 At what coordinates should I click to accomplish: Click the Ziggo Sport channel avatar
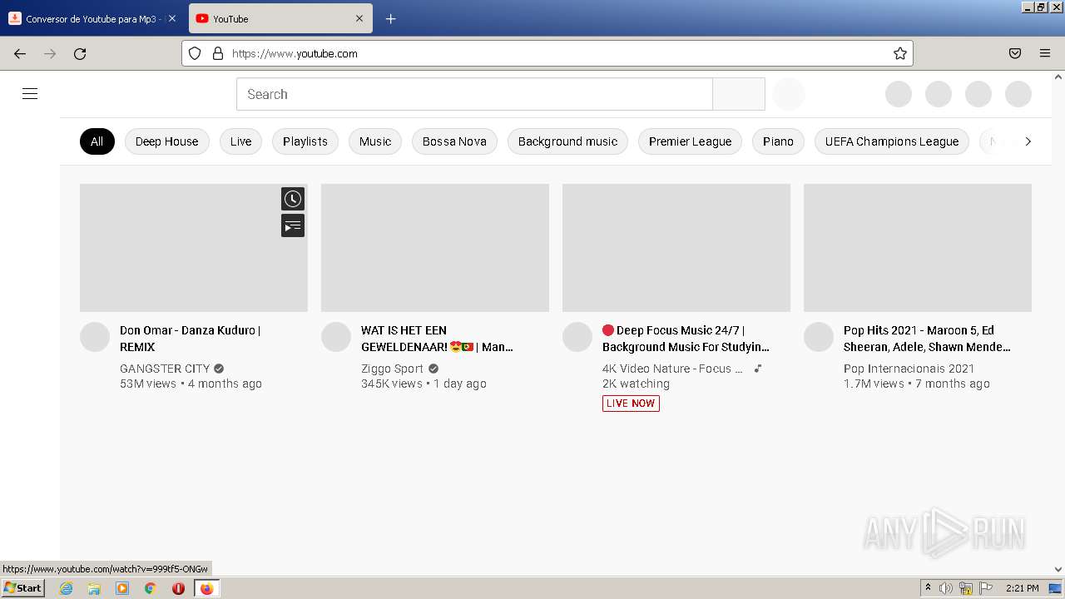[336, 337]
